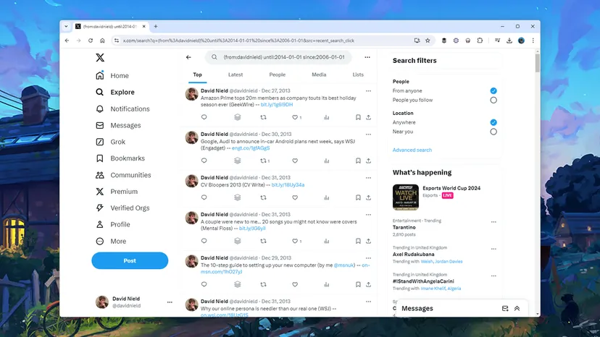Open the Advanced search link
600x337 pixels.
coord(412,150)
